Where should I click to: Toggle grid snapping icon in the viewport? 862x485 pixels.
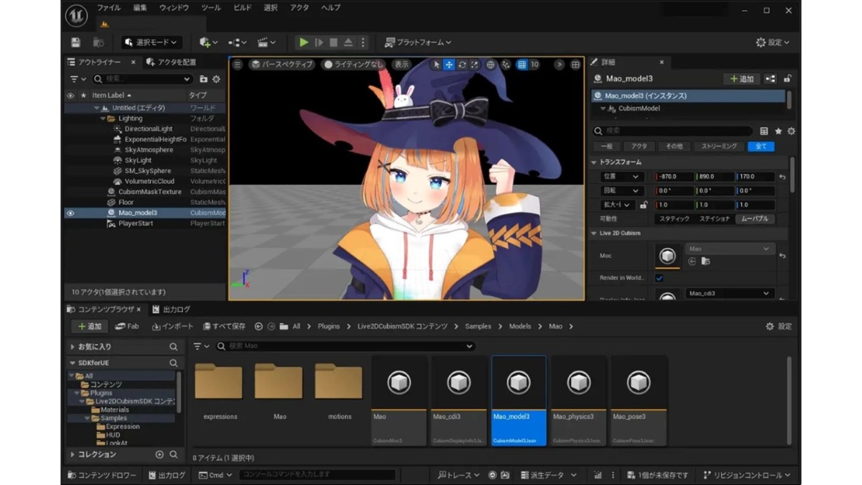[x=522, y=65]
